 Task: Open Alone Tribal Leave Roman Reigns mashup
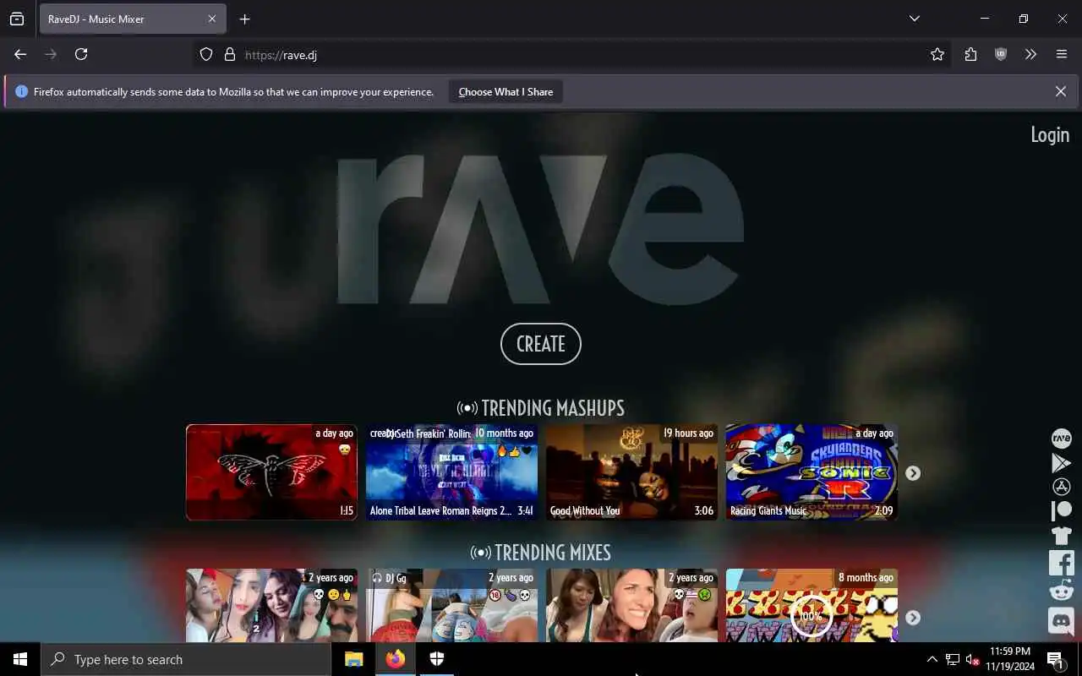pyautogui.click(x=451, y=472)
